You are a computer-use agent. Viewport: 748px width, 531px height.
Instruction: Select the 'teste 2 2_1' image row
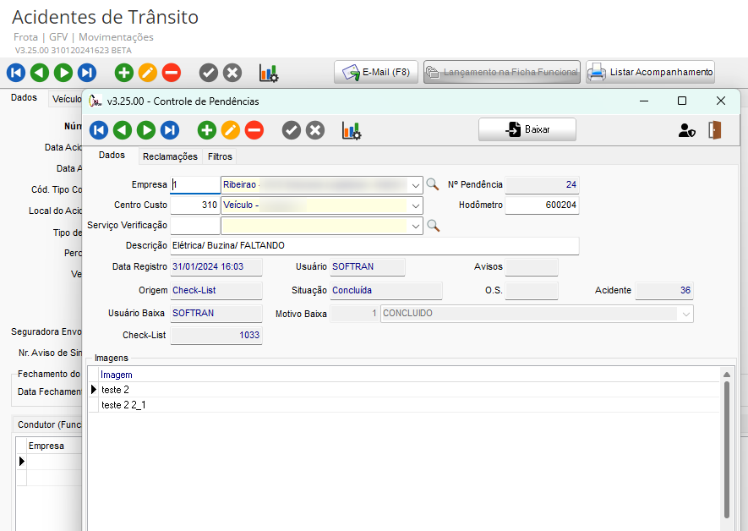click(x=123, y=405)
